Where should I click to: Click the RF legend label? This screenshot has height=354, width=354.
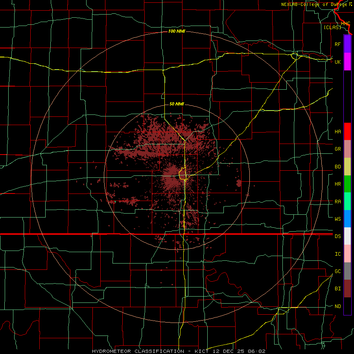pyautogui.click(x=337, y=44)
